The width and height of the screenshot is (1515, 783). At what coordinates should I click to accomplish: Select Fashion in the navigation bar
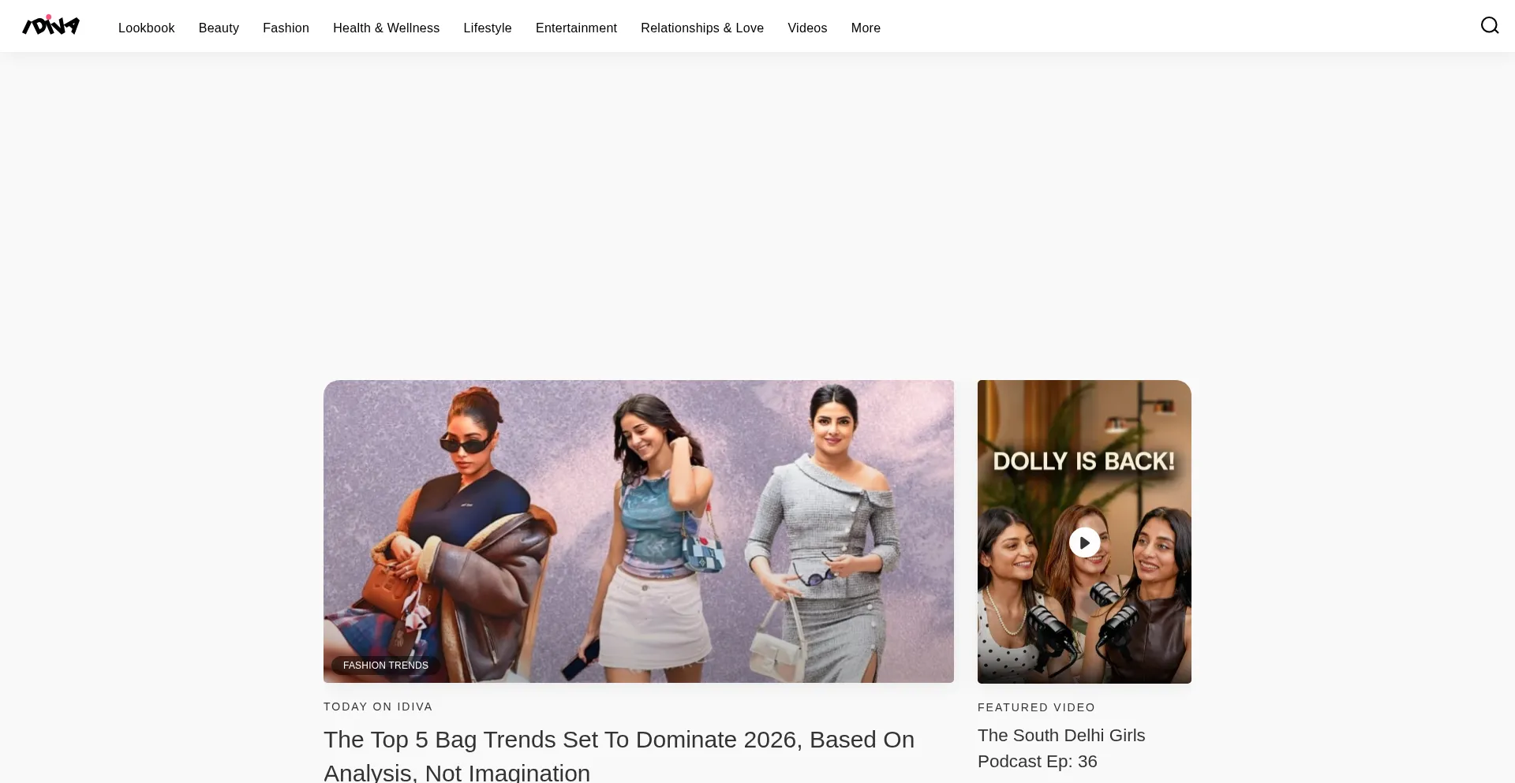click(286, 28)
